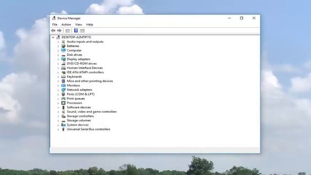This screenshot has height=175, width=311.
Task: Click the Mice and other pointing devices icon
Action: coord(63,81)
